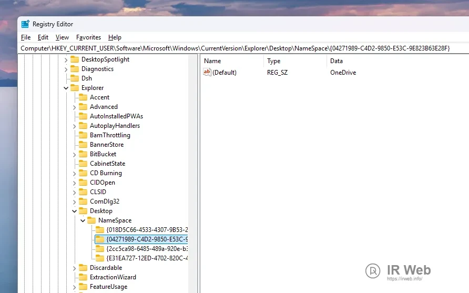Open the Favorites menu

pyautogui.click(x=88, y=37)
